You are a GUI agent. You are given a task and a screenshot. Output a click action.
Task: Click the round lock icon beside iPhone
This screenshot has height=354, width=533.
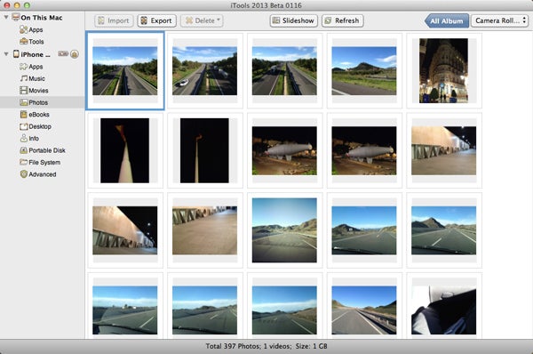point(75,53)
